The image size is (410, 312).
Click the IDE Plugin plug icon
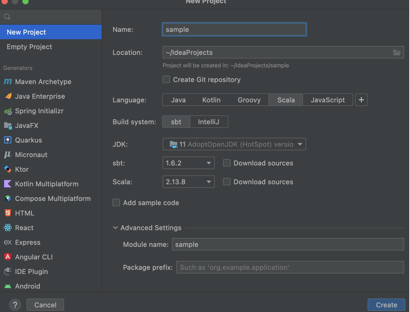tap(8, 271)
